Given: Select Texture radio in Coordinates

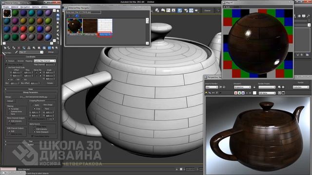Looking at the screenshot, I should pyautogui.click(x=6, y=61).
